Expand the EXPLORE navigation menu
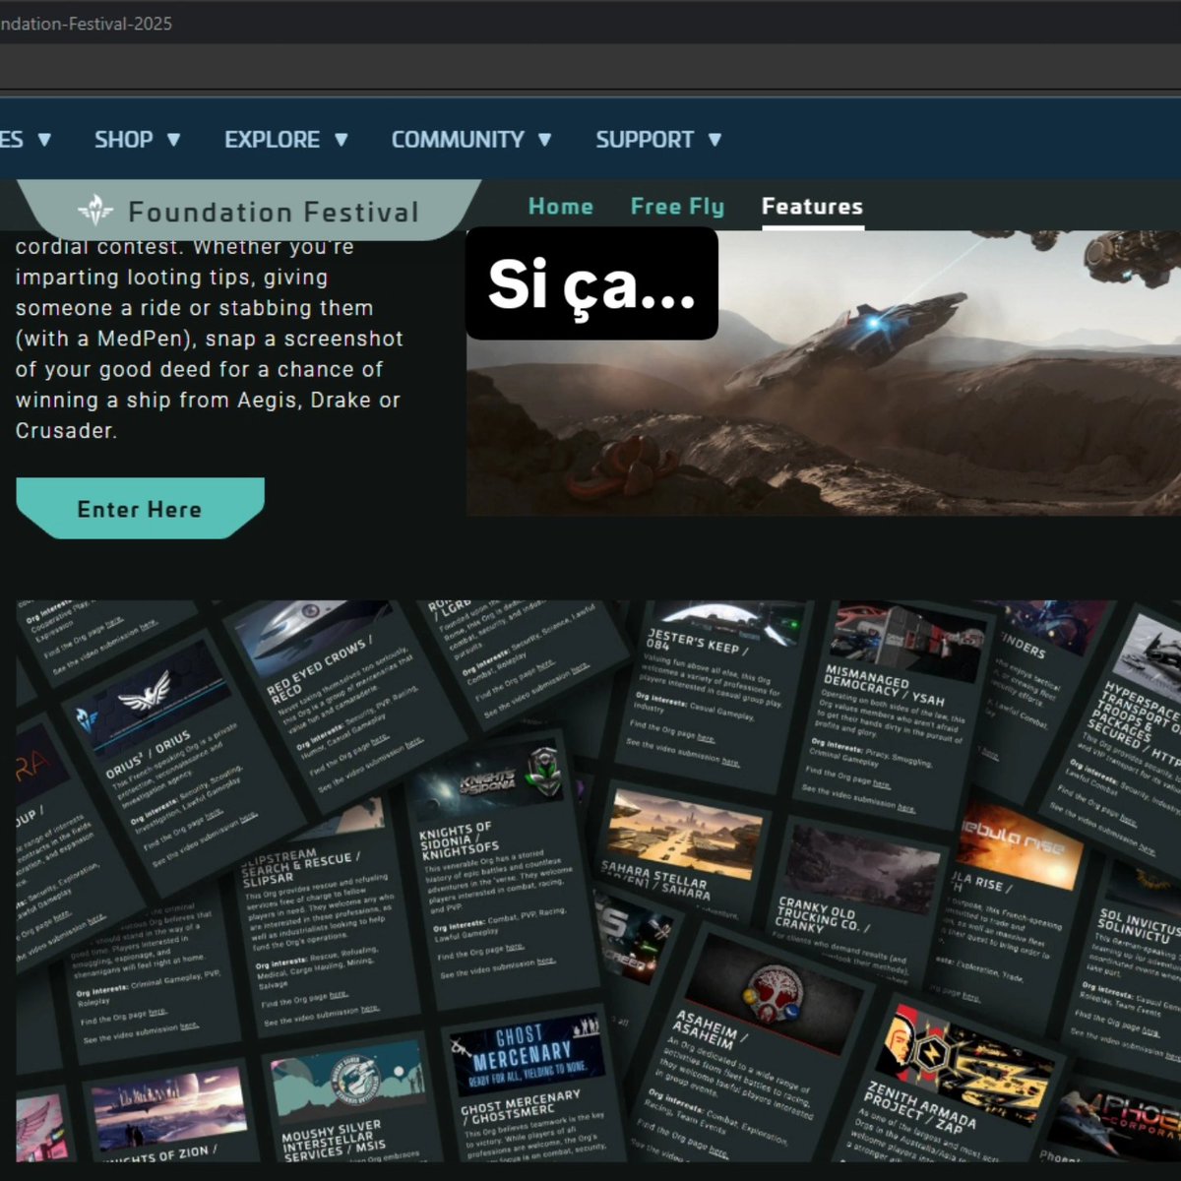The height and width of the screenshot is (1181, 1181). [x=285, y=140]
